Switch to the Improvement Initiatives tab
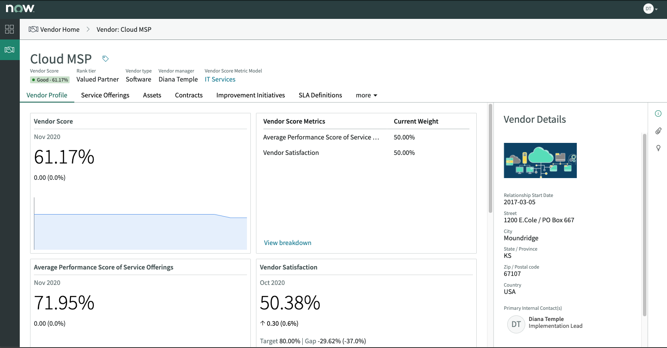Viewport: 667px width, 348px height. (x=250, y=95)
